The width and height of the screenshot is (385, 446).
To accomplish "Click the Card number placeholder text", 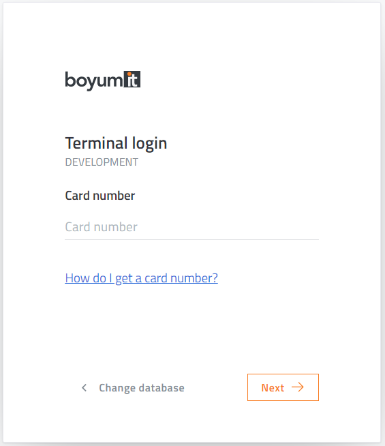I will 101,227.
